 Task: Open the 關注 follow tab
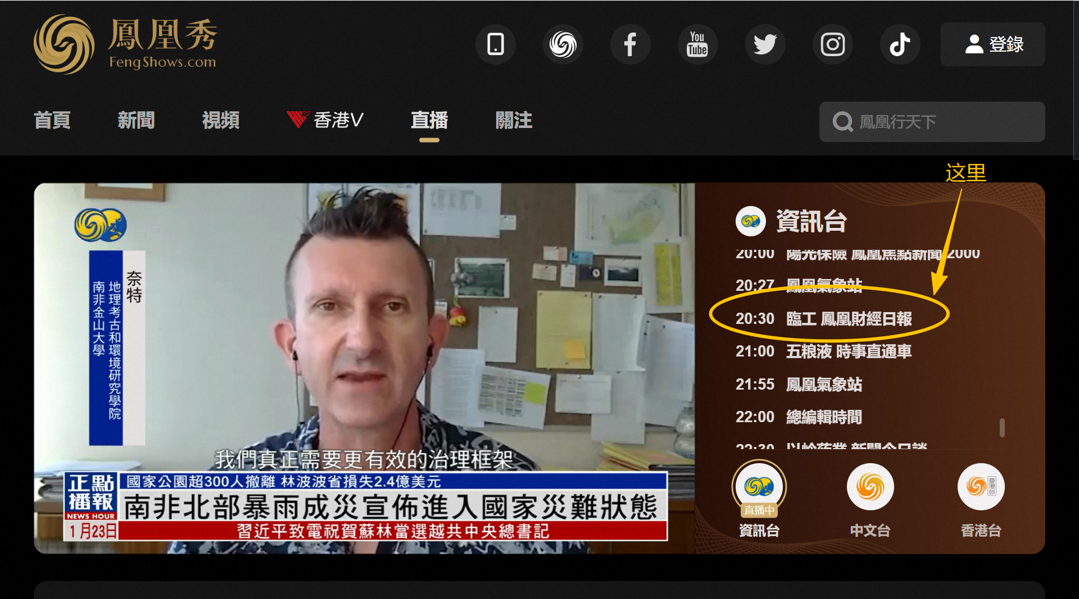point(514,120)
